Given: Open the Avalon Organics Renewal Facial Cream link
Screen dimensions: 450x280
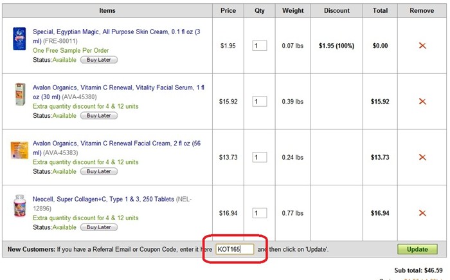Looking at the screenshot, I should point(117,148).
